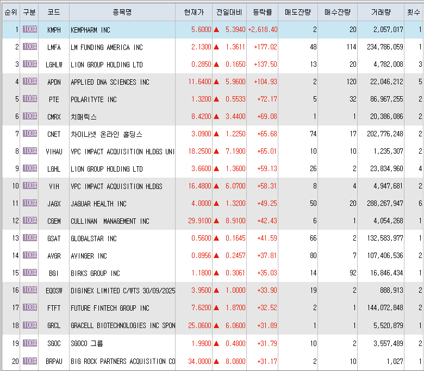Sort by the 현재가 column header

(194, 12)
